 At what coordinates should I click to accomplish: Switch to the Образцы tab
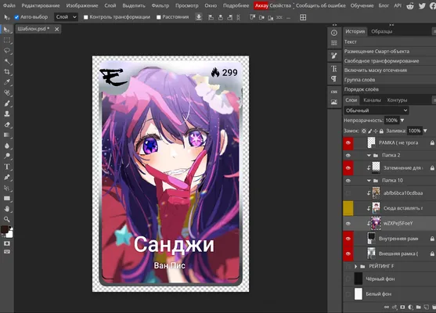point(381,31)
